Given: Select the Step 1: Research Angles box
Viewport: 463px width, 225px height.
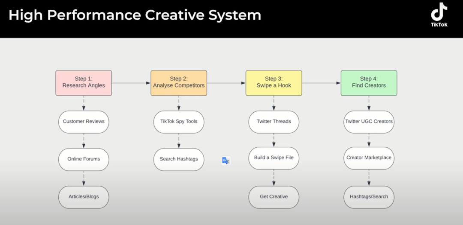Looking at the screenshot, I should (x=84, y=82).
